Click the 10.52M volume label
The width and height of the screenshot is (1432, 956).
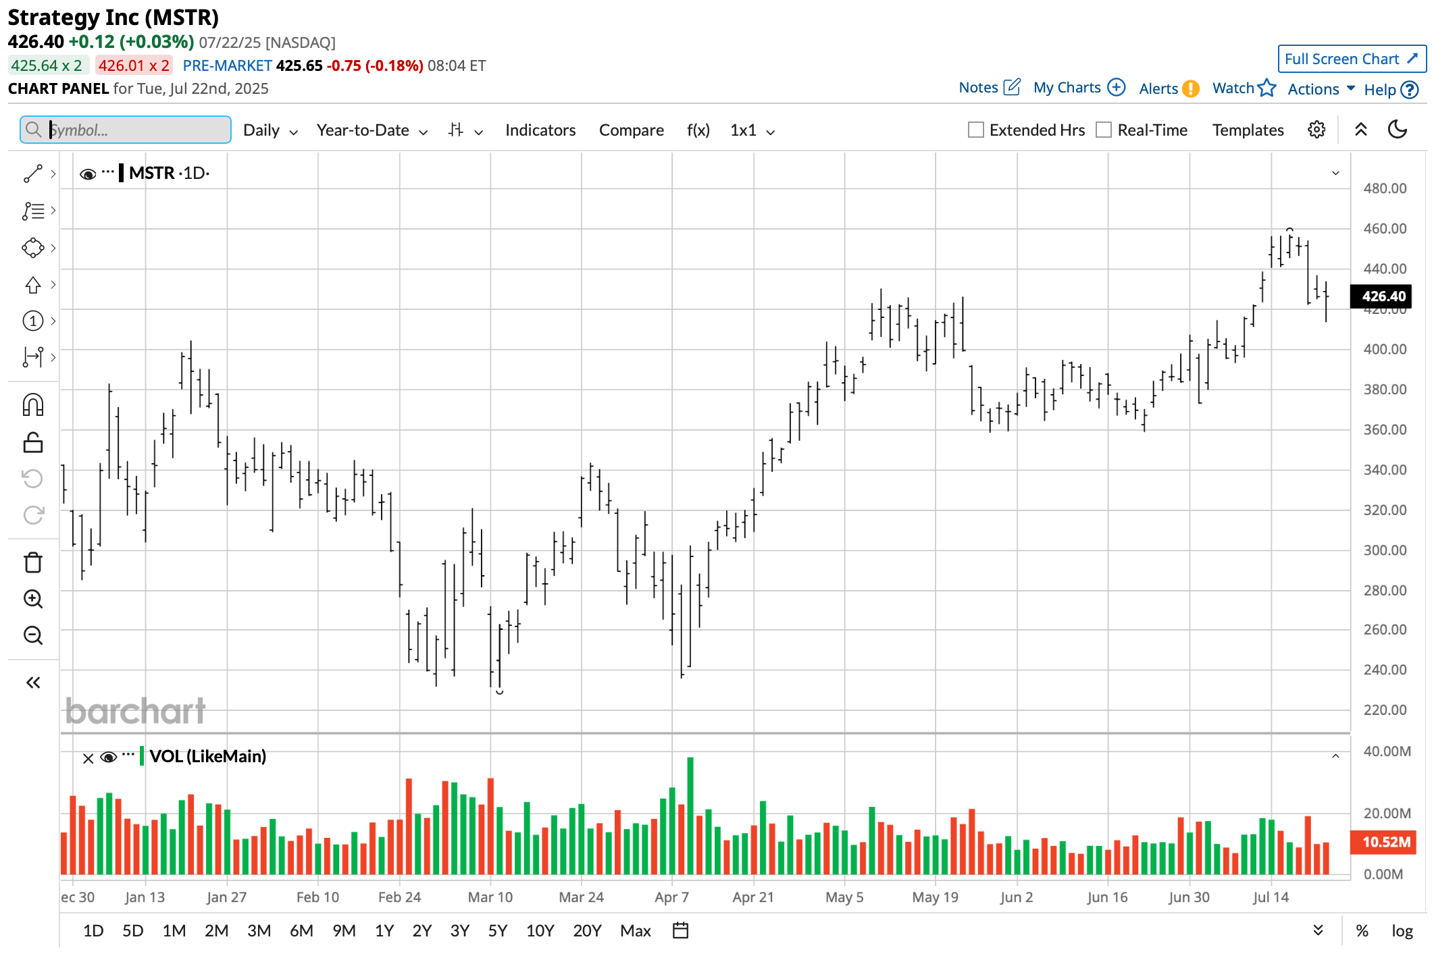click(1383, 842)
